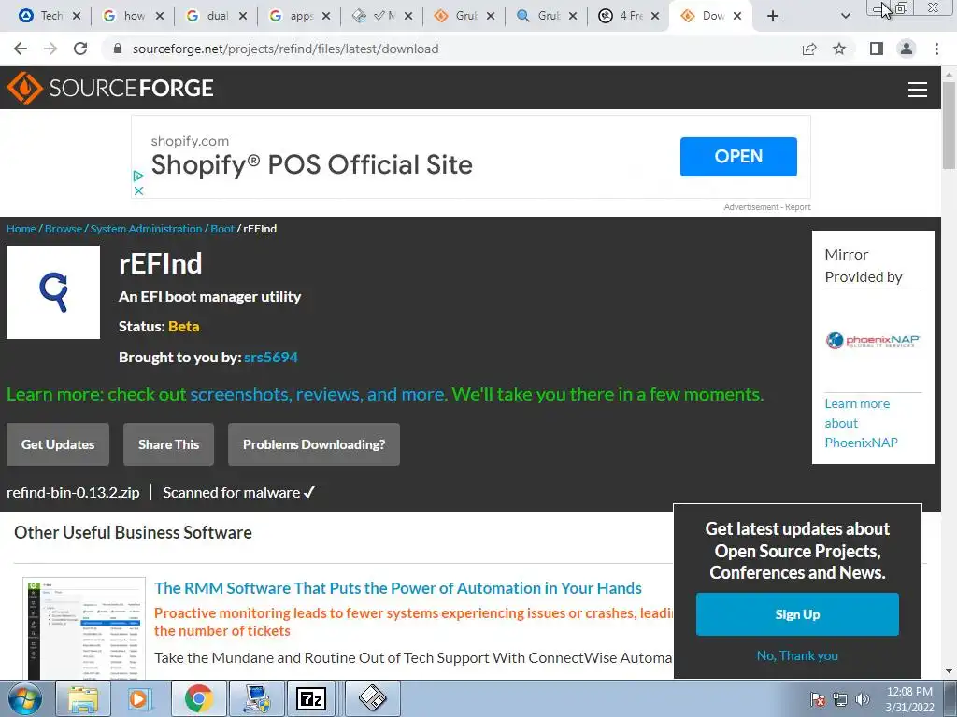This screenshot has width=957, height=717.
Task: Click the rEFInd project logo thumbnail
Action: click(x=53, y=292)
